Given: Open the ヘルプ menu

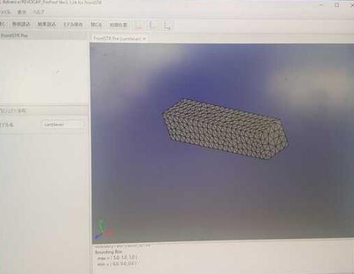Looking at the screenshot, I should [x=38, y=12].
